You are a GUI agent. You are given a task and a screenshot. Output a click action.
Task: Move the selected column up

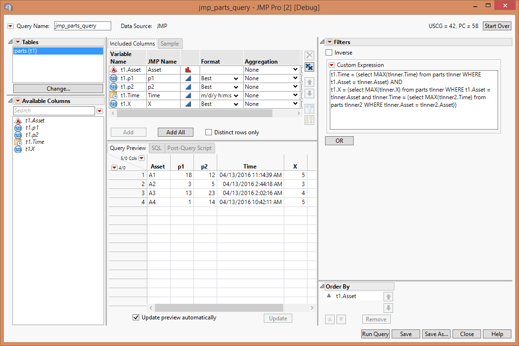(309, 82)
